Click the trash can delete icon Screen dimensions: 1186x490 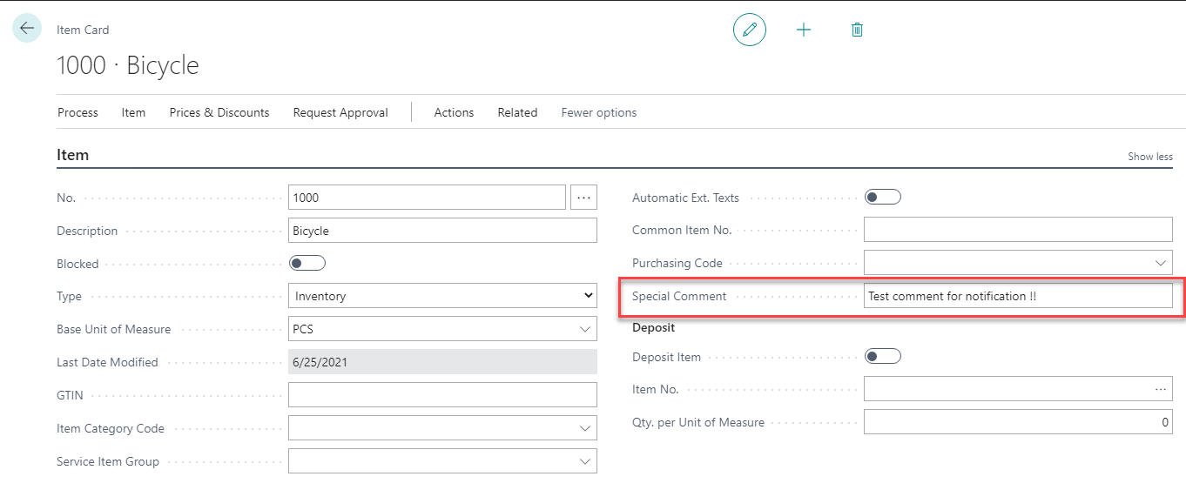pos(857,30)
